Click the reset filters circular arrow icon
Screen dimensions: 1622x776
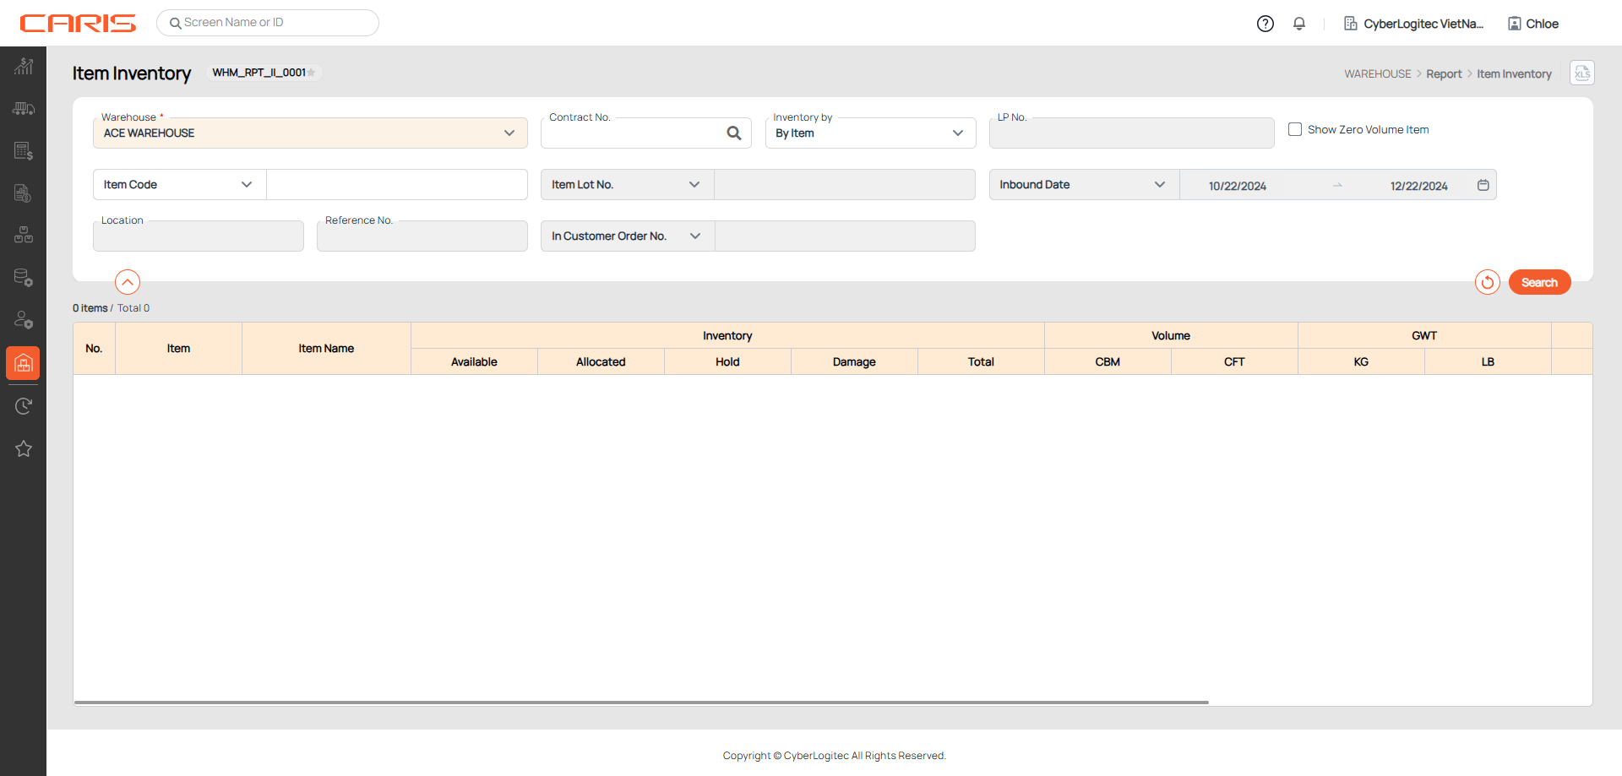click(1487, 282)
